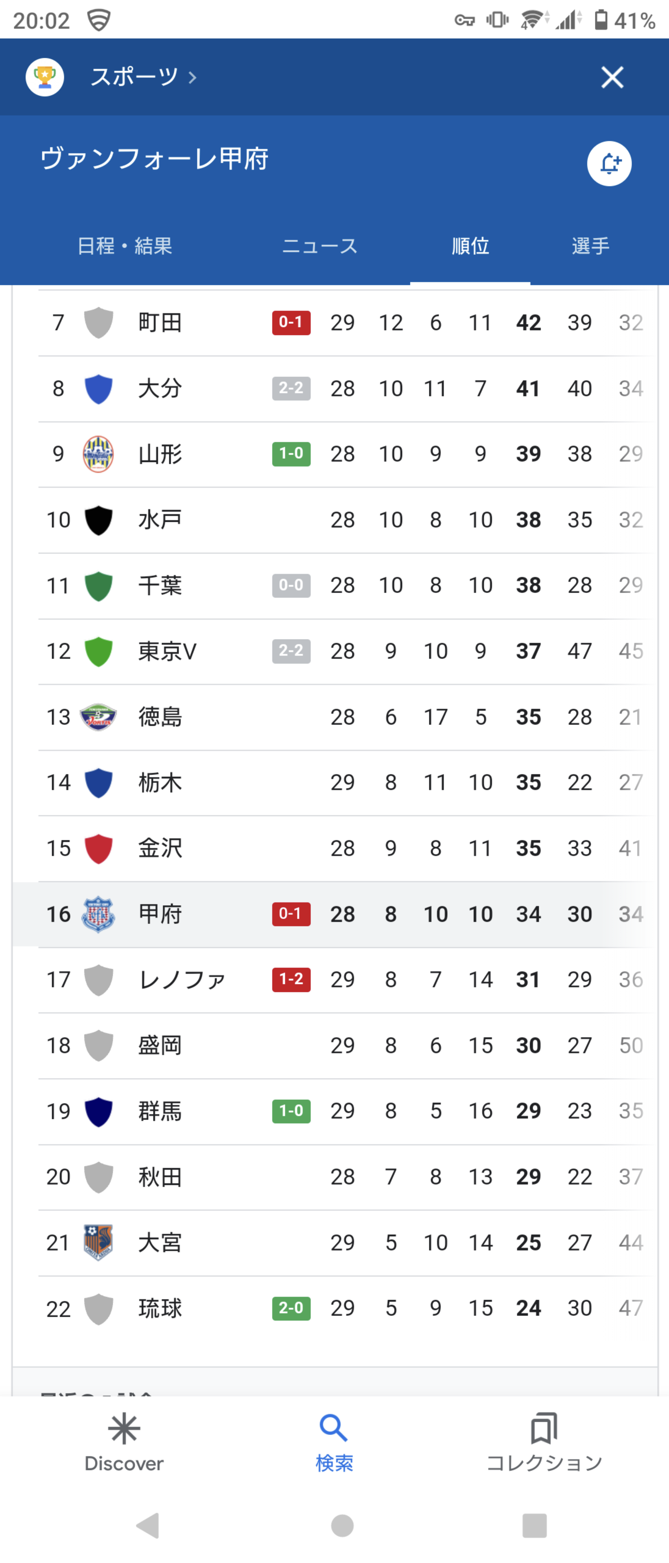Click the Tokushima Vortis team crest
669x1563 pixels.
98,717
